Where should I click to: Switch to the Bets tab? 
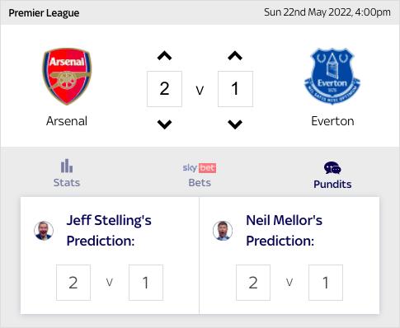(x=200, y=183)
